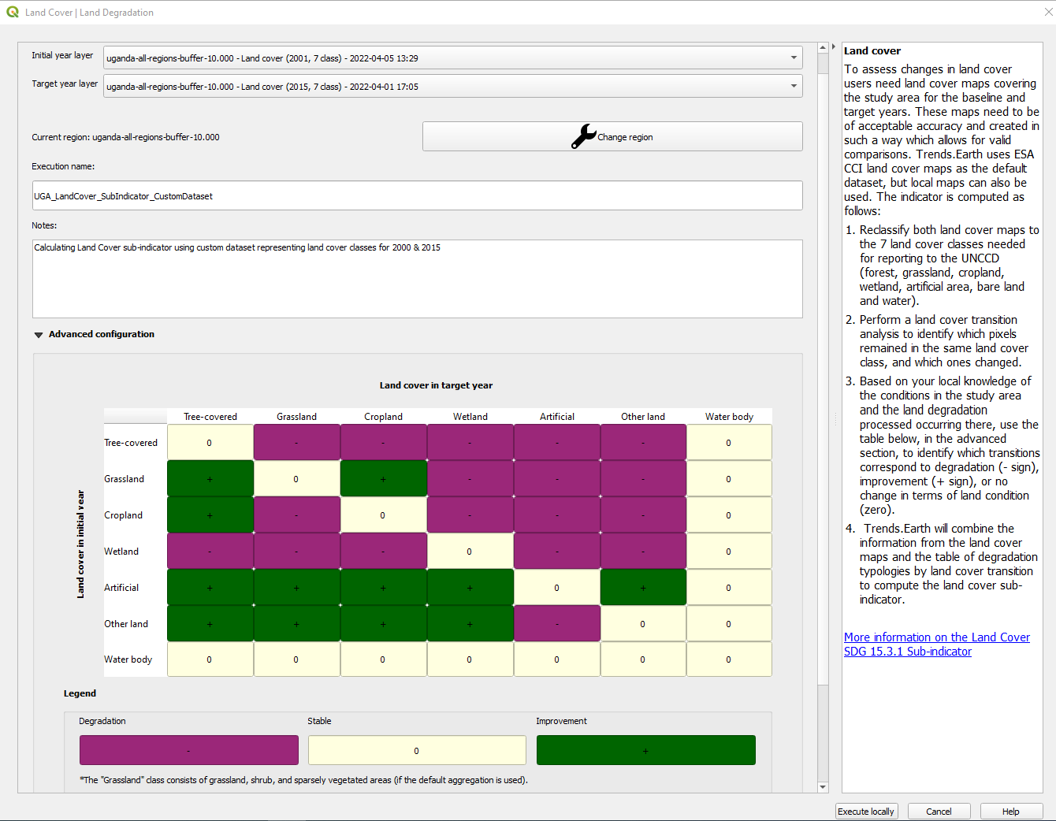Toggle the Wetland to Cropland transition cell
Screen dimensions: 1056x821
click(x=383, y=551)
